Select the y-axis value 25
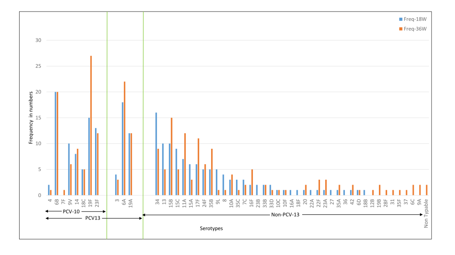Image resolution: width=455 pixels, height=255 pixels. coord(38,66)
